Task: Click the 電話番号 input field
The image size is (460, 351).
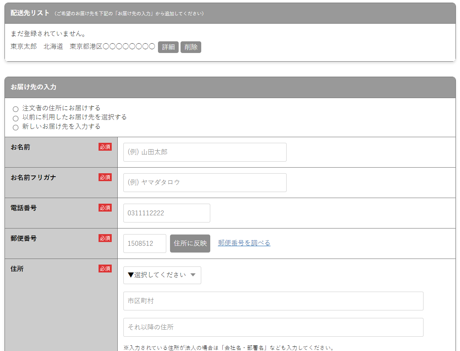Action: pos(167,213)
